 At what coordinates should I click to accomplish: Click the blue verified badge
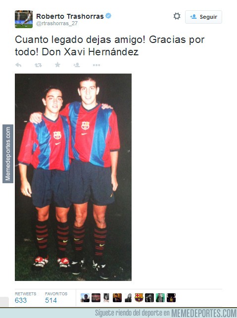click(108, 16)
